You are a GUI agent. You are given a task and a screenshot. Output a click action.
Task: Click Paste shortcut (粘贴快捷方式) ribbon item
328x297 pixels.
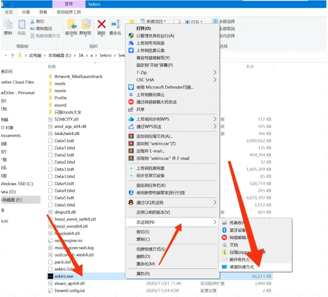pyautogui.click(x=45, y=36)
